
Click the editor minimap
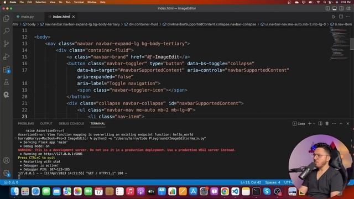[339, 44]
